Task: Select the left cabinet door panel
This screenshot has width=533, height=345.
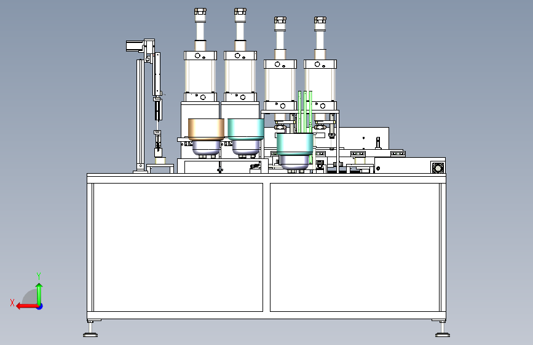Action: (x=178, y=247)
